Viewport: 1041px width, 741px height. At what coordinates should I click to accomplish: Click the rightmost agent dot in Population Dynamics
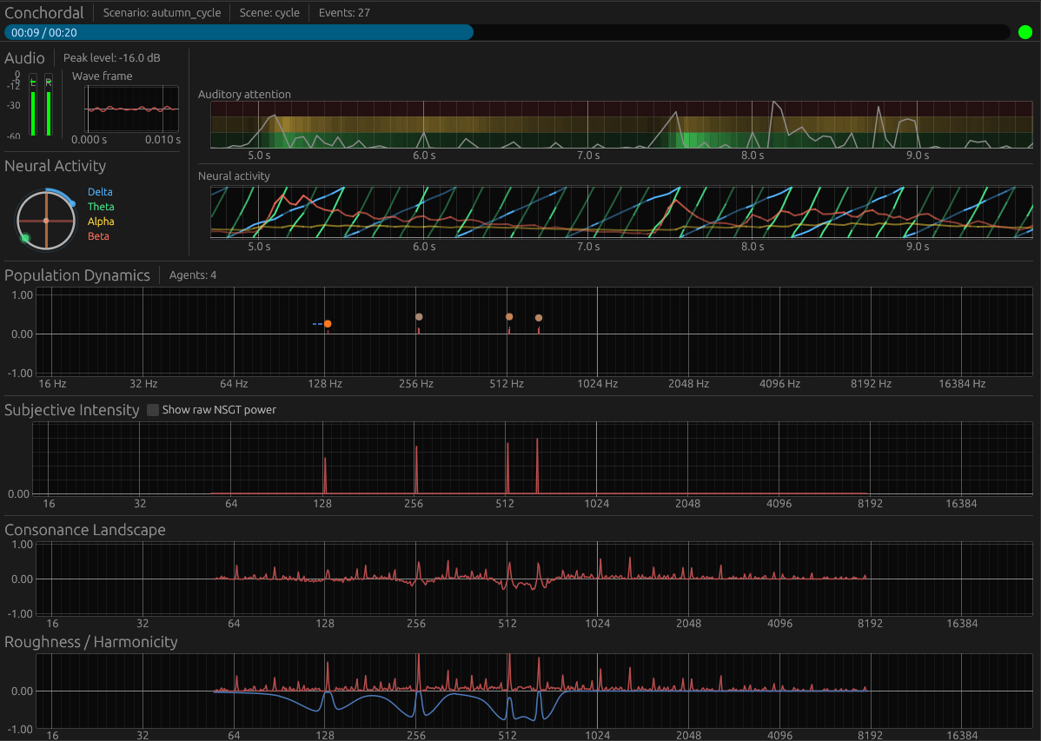(x=539, y=318)
